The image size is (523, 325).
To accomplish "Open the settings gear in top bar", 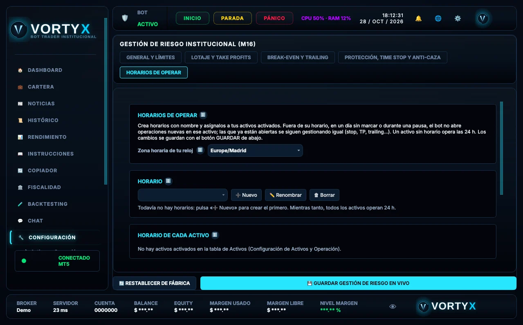I will pos(458,18).
